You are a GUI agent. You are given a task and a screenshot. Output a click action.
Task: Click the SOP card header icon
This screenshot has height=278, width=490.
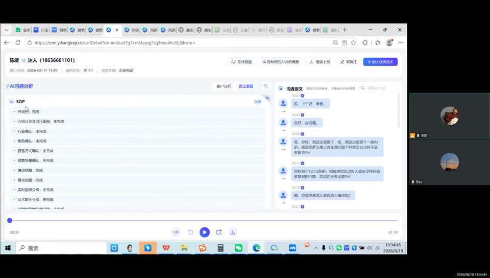[x=12, y=102]
